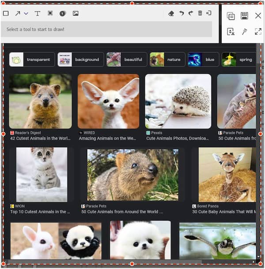Image resolution: width=265 pixels, height=269 pixels.
Task: Select the Text tool
Action: point(38,13)
